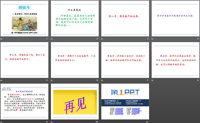The image size is (200, 123).
Task: Click slide number 10 label
Action: pos(97,122)
